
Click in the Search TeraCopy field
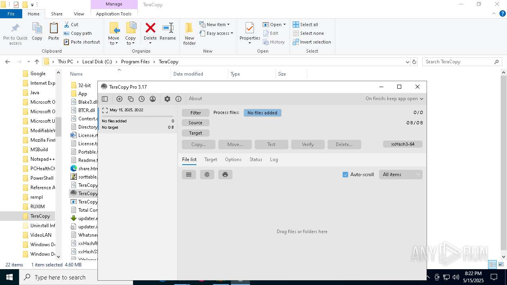tap(458, 62)
